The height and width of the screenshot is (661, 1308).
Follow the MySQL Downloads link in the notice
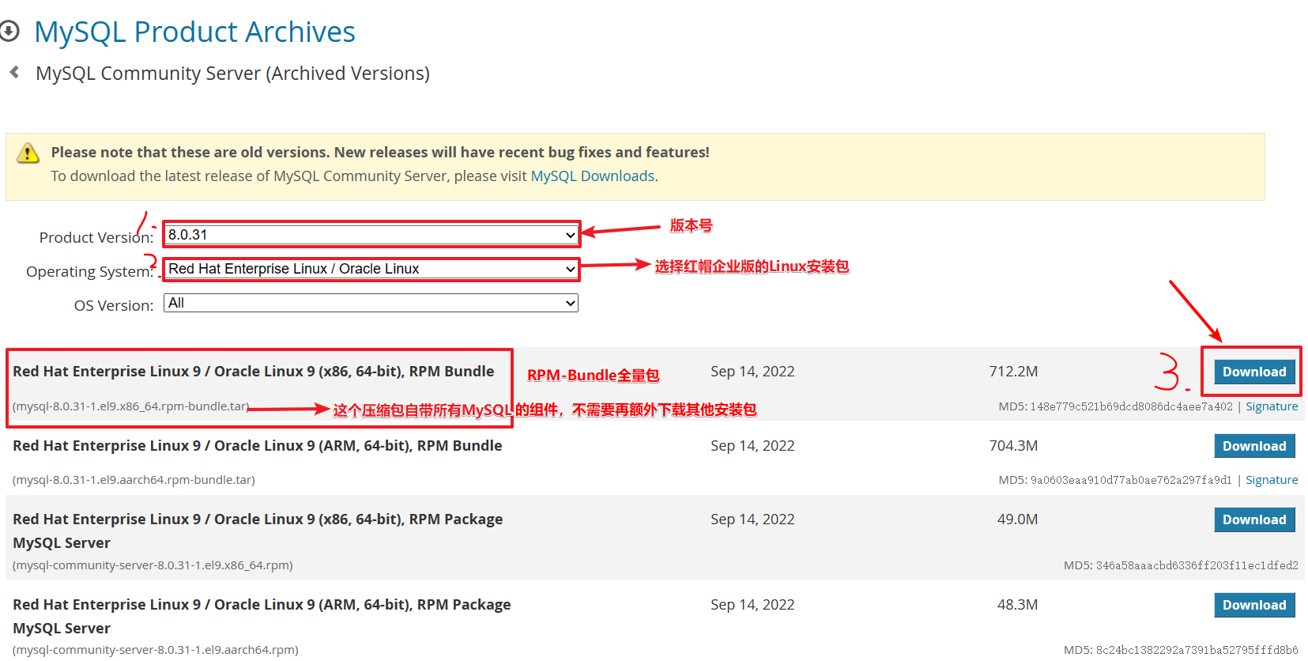coord(593,176)
